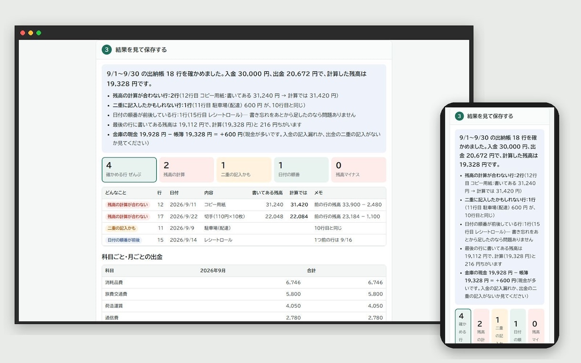The image size is (581, 363).
Task: Click the 2026年9月 column header
Action: tap(213, 271)
